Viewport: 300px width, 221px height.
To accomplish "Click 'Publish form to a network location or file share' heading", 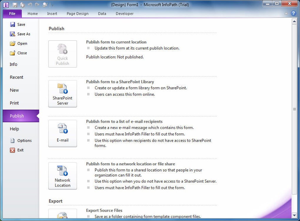I will (x=131, y=164).
